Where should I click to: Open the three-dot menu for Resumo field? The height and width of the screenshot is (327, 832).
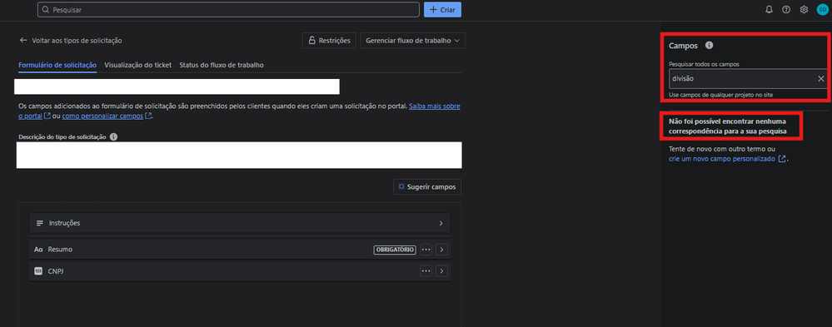pos(426,250)
